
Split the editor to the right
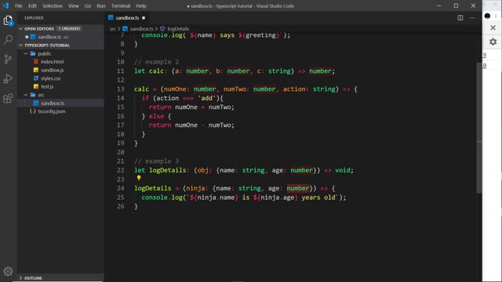point(460,18)
